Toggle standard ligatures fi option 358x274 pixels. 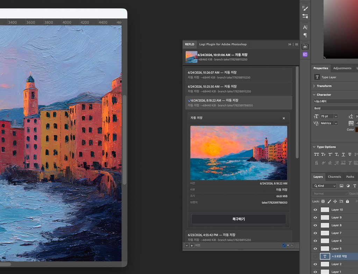click(x=316, y=163)
